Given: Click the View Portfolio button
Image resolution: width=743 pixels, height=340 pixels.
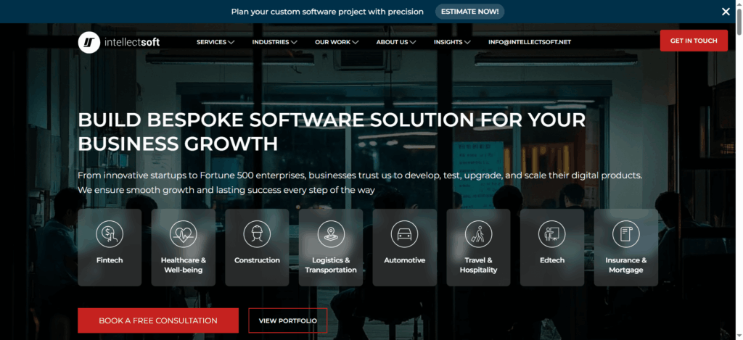Looking at the screenshot, I should (x=287, y=320).
